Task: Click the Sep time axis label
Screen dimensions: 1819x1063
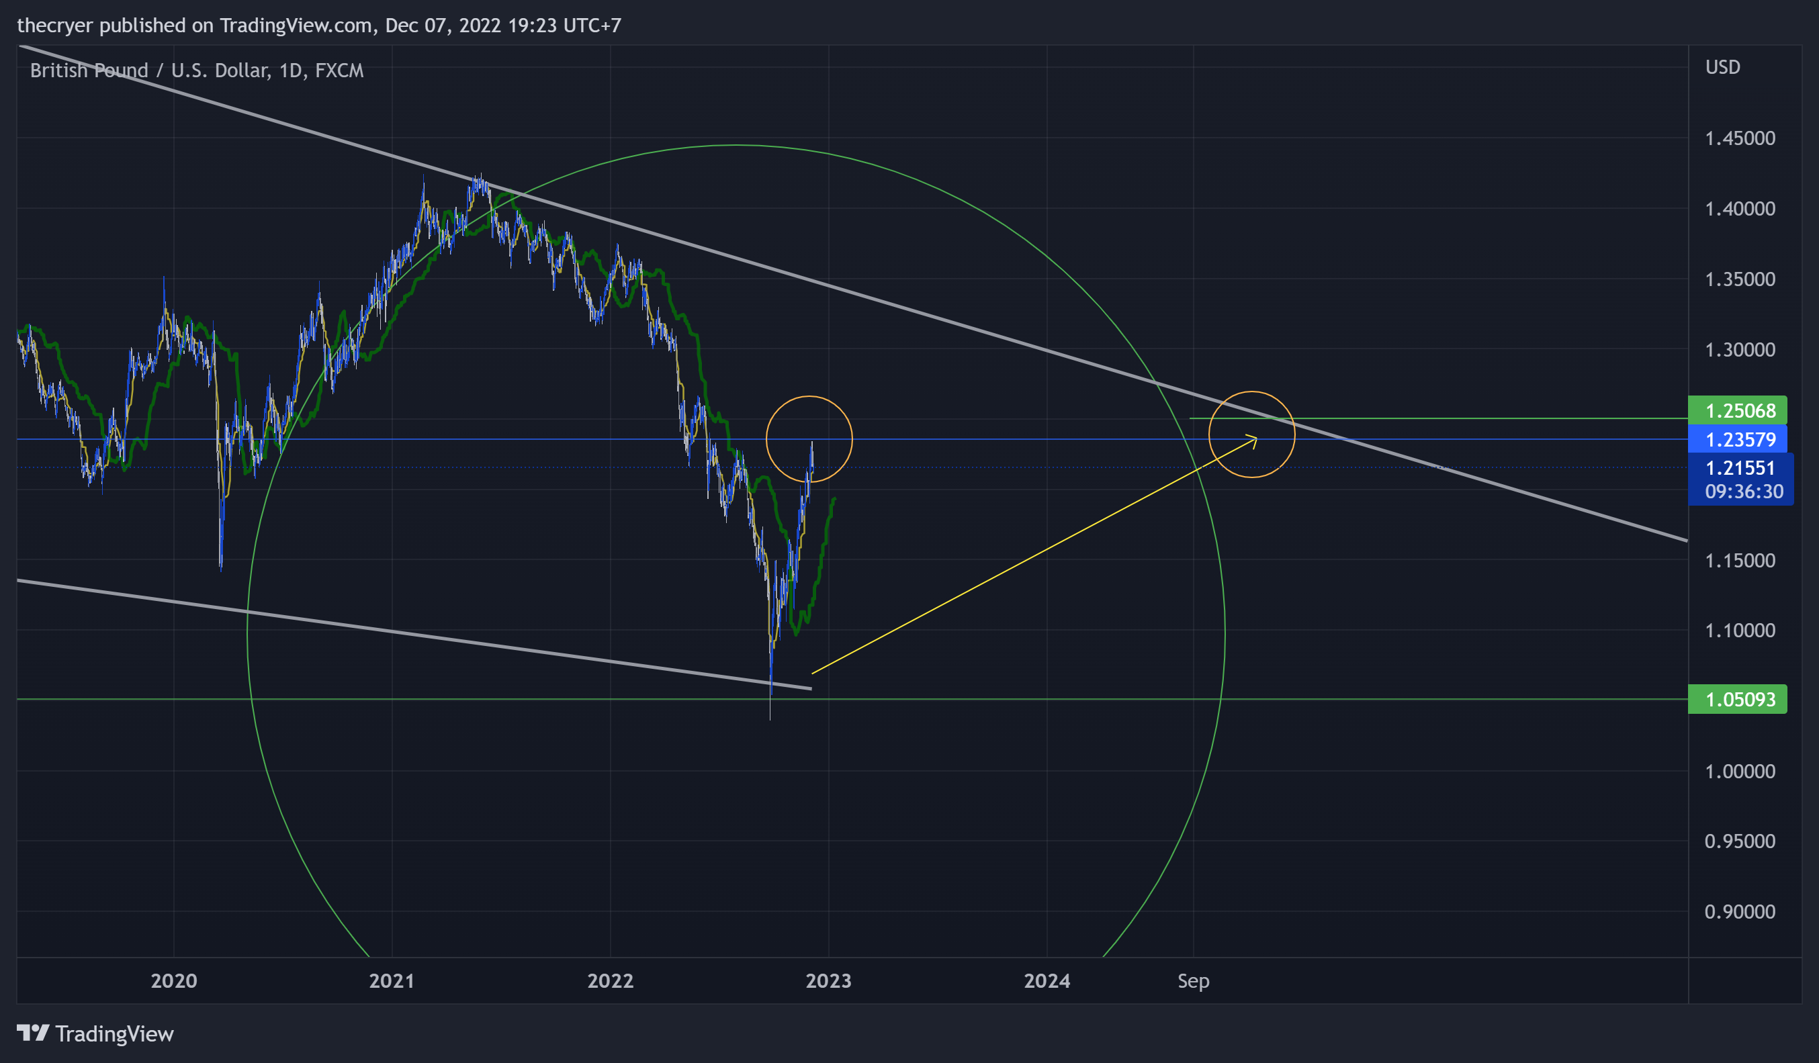Action: click(x=1193, y=982)
